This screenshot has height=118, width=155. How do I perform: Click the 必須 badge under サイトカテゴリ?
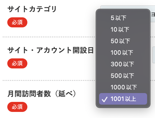click(x=17, y=22)
